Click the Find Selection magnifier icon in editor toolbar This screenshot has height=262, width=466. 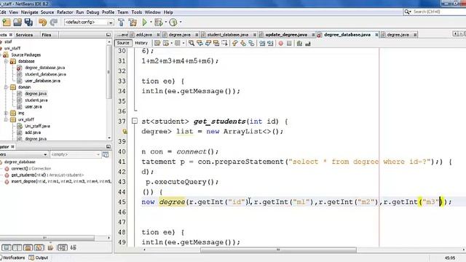(191, 44)
